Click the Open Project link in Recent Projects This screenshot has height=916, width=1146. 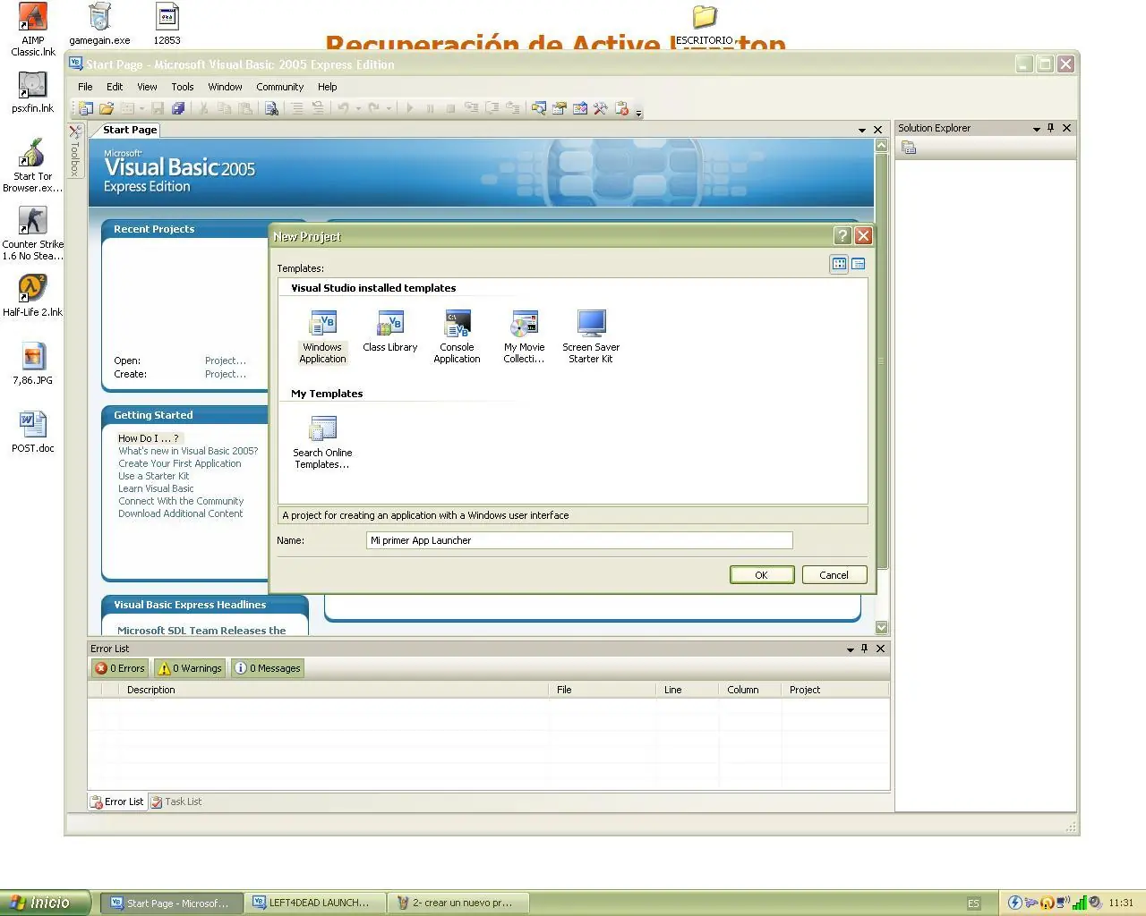click(x=226, y=360)
